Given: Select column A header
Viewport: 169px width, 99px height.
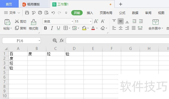Looking at the screenshot, I should (18, 49).
